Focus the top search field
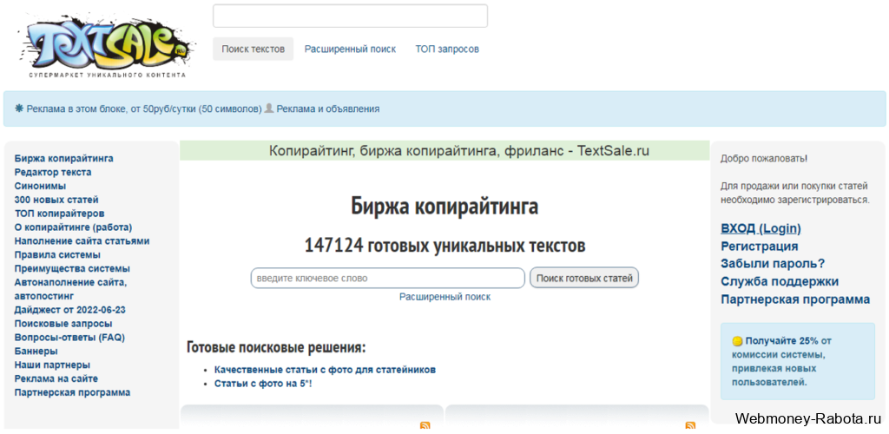The width and height of the screenshot is (889, 434). click(x=351, y=16)
